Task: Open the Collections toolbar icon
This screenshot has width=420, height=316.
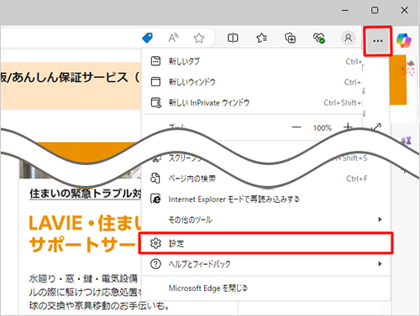Action: point(290,38)
